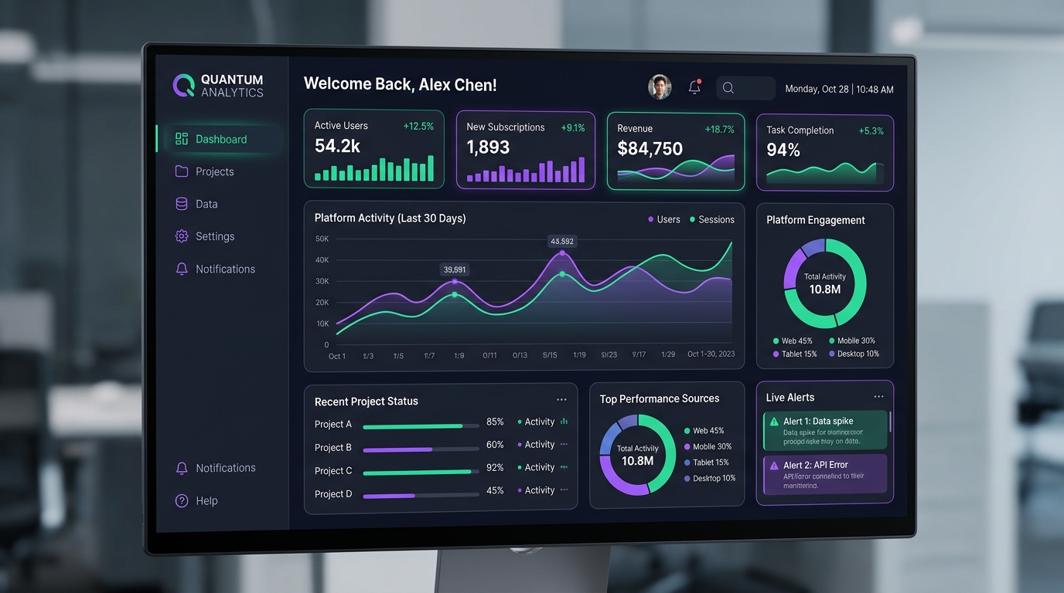This screenshot has width=1064, height=593.
Task: Click the warning icon on Alert 1
Action: [773, 422]
